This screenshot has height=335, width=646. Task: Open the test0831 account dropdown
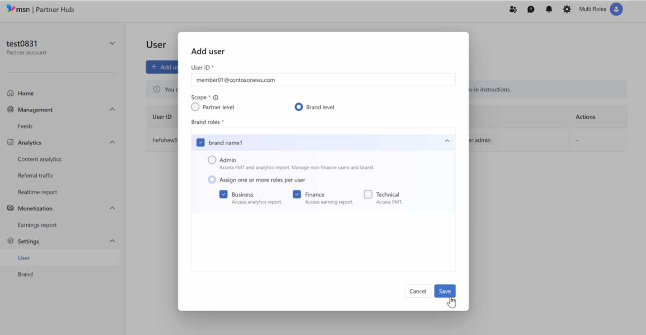[112, 43]
